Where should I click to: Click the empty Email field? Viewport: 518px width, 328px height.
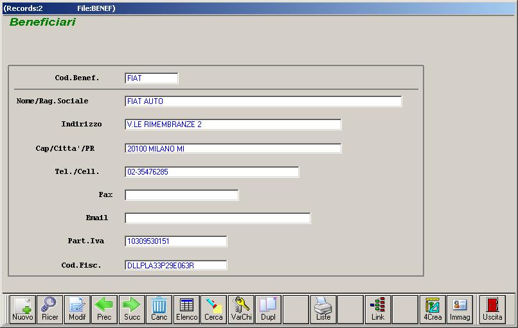pos(218,218)
